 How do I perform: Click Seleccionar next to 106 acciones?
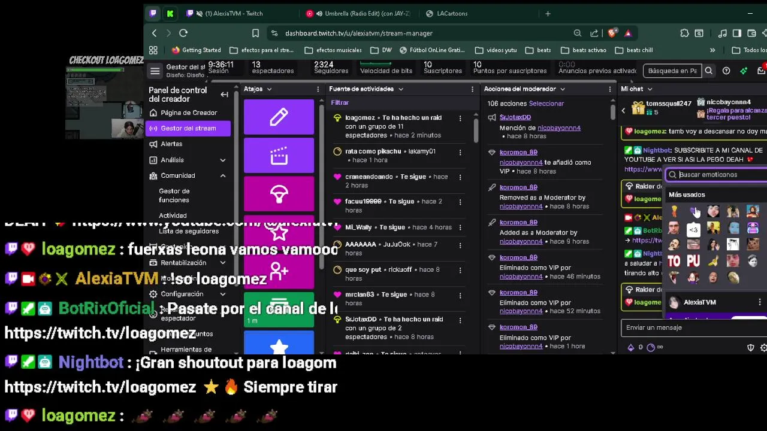[546, 104]
